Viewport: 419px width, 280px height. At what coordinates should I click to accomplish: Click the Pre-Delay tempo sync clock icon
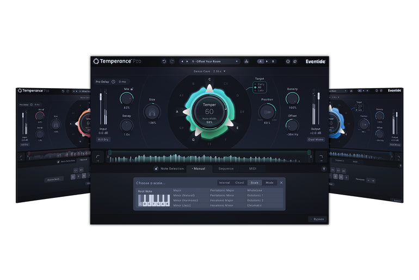pos(113,82)
